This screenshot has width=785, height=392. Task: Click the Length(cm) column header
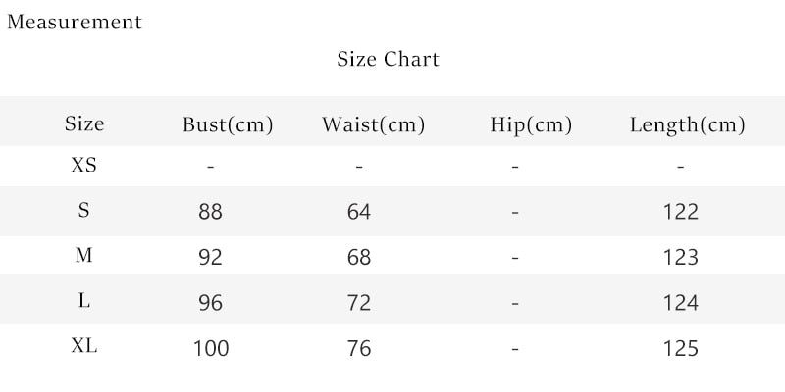click(688, 125)
